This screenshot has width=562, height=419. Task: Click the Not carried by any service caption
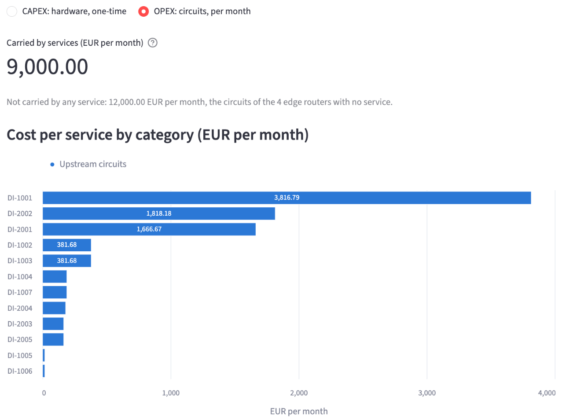pyautogui.click(x=199, y=102)
